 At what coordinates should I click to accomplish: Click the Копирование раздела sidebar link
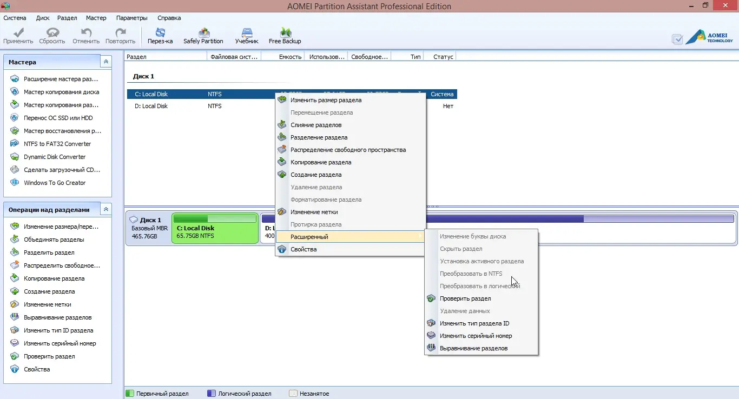[54, 278]
